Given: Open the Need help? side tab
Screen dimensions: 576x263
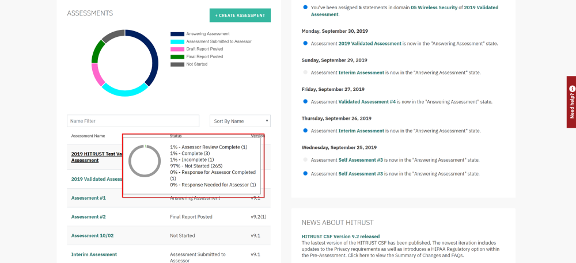Looking at the screenshot, I should 571,102.
